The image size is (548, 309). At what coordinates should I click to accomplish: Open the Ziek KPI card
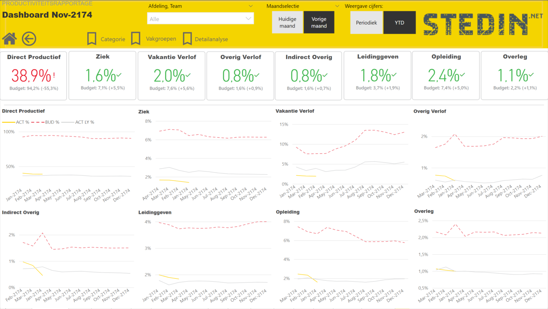pos(103,75)
